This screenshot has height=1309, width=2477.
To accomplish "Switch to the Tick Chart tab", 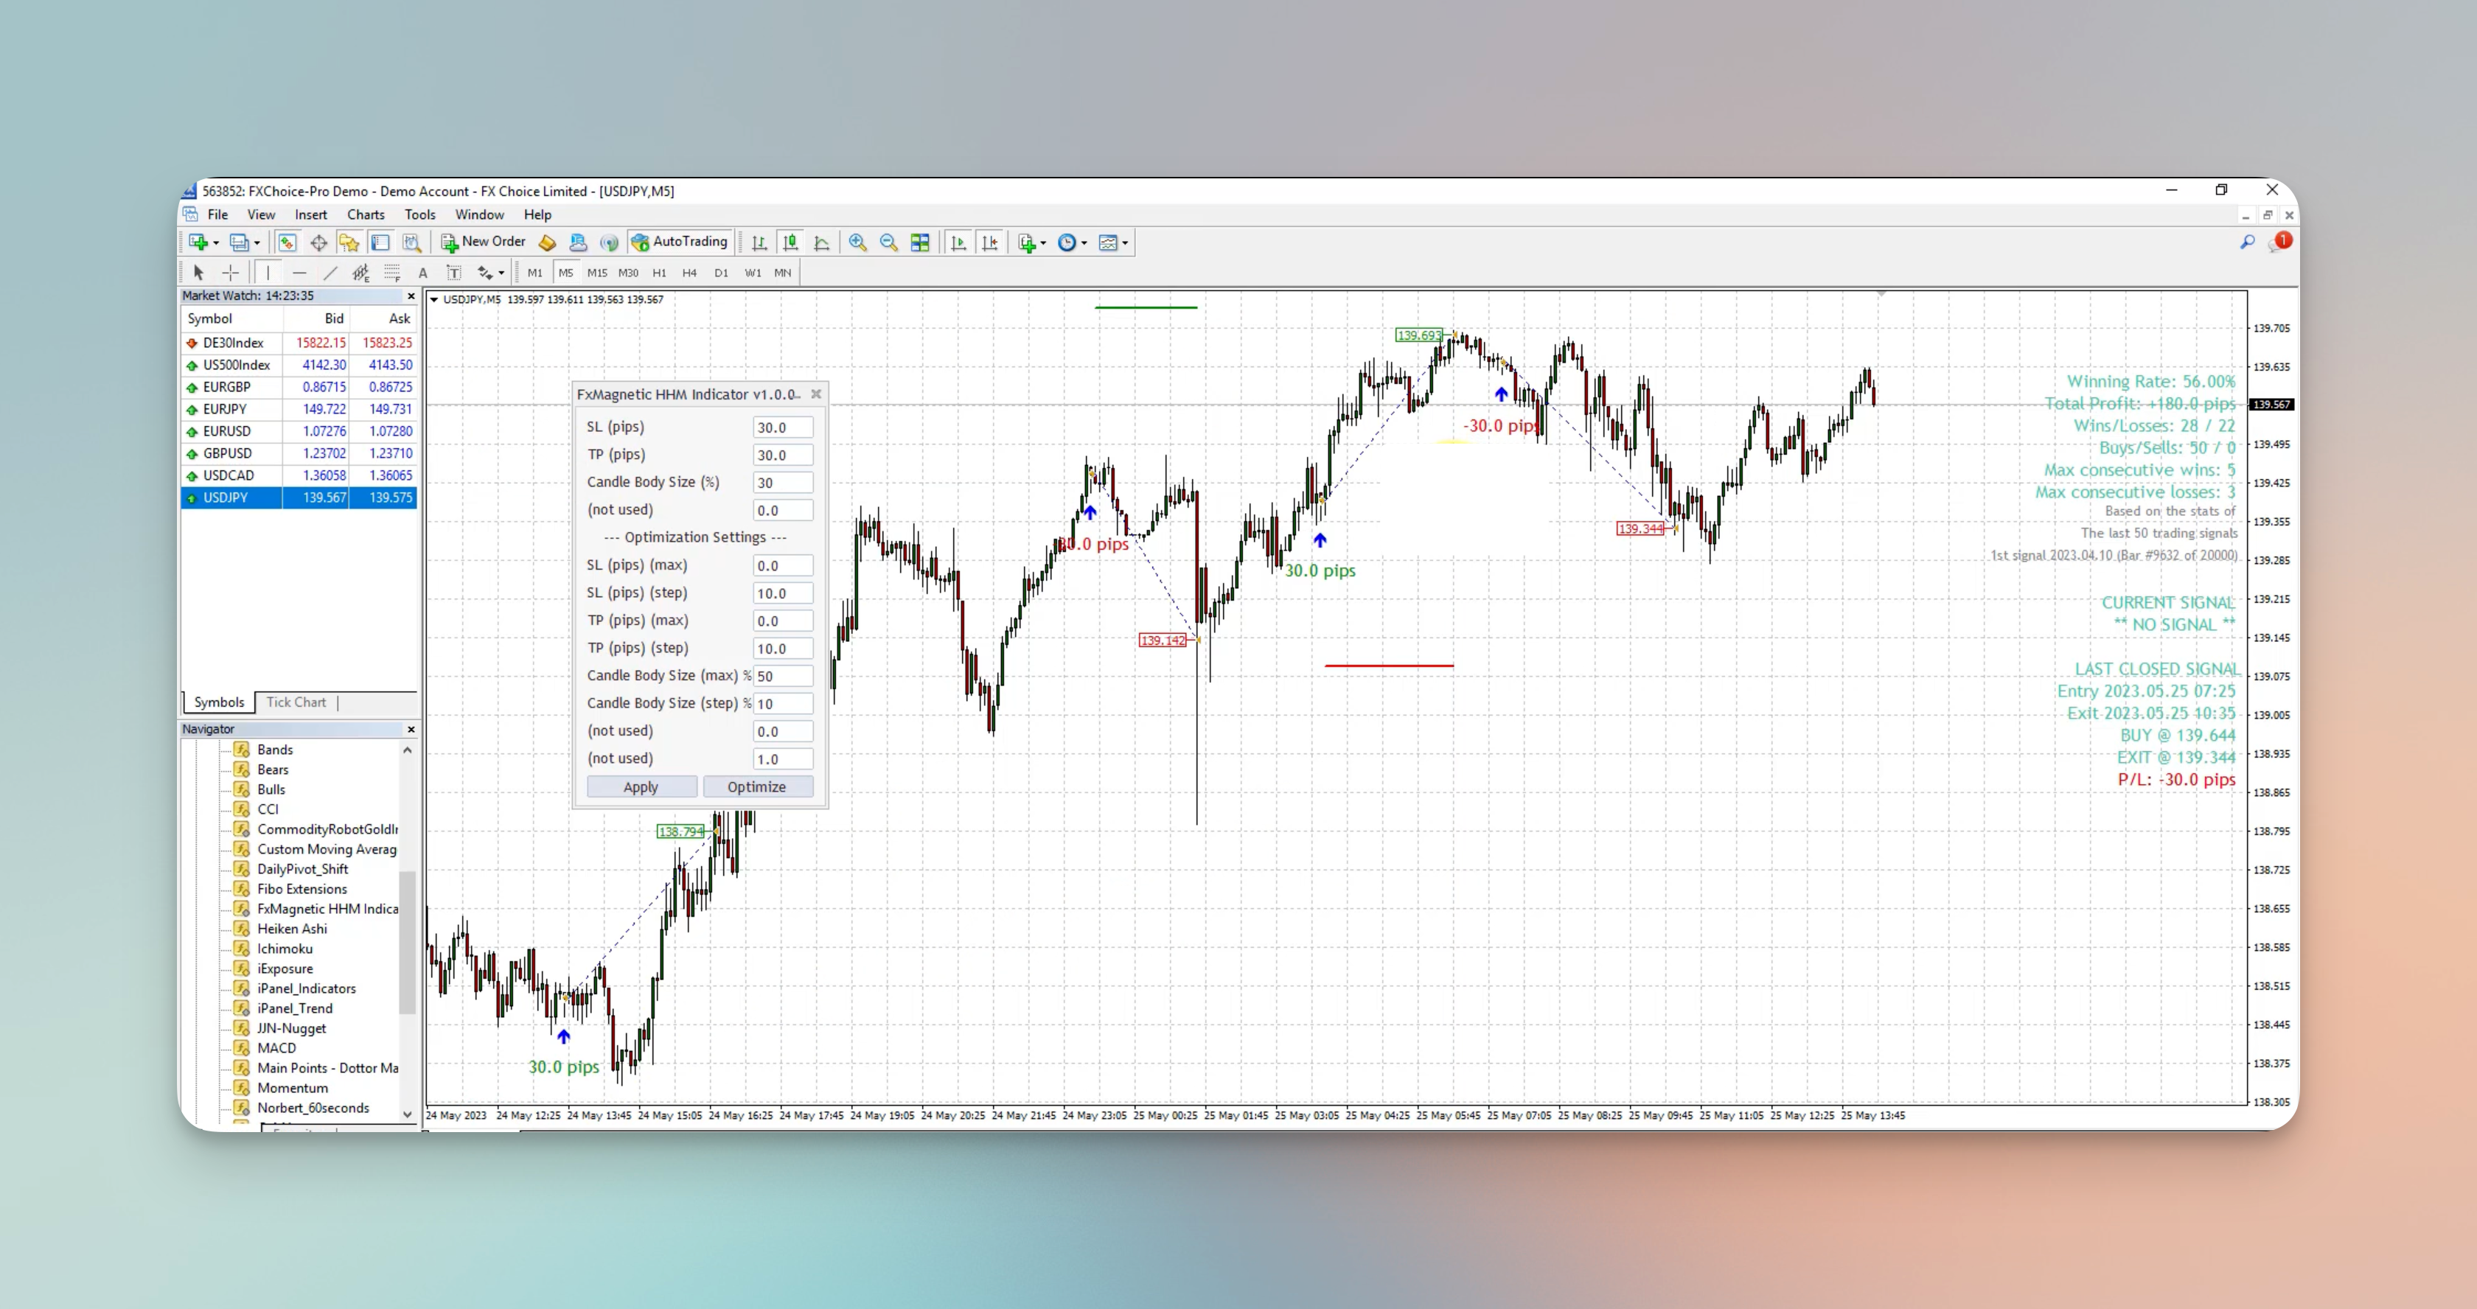I will (295, 702).
